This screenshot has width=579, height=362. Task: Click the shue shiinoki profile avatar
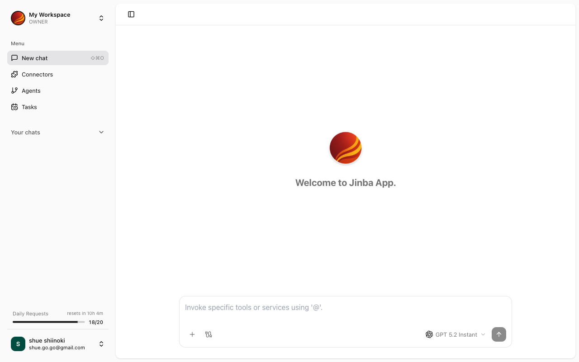pos(18,344)
